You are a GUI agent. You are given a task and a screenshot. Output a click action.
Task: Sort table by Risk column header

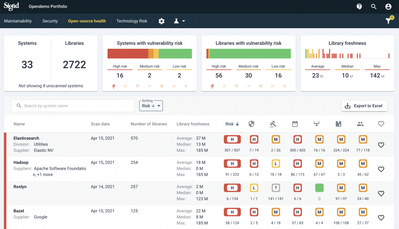(232, 124)
